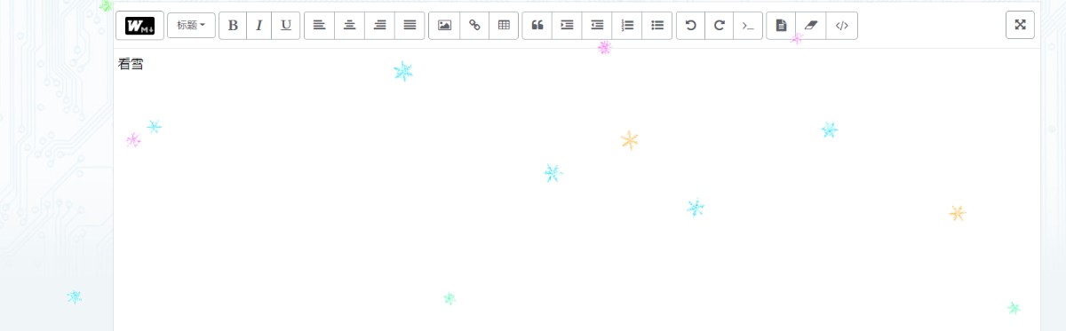
Task: Toggle bold formatting
Action: click(x=233, y=26)
